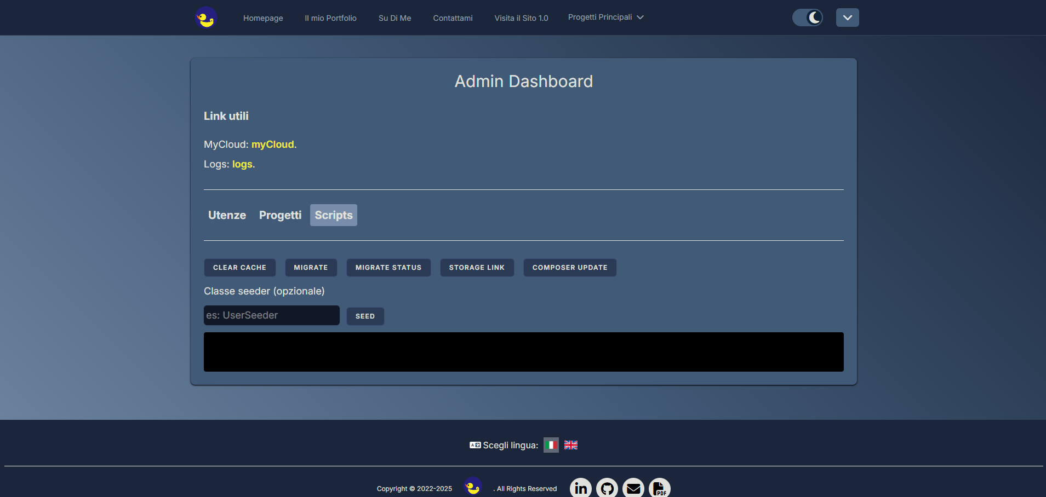1046x497 pixels.
Task: Open Il mio Portfolio page
Action: click(330, 18)
